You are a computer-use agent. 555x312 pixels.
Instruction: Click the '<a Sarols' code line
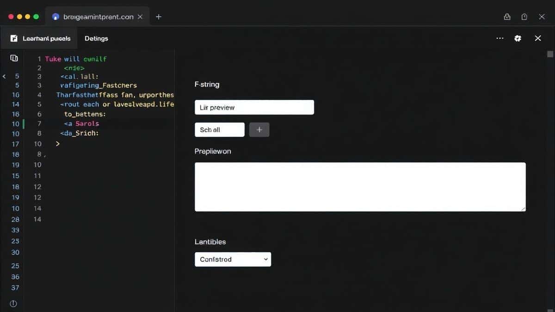click(x=81, y=123)
